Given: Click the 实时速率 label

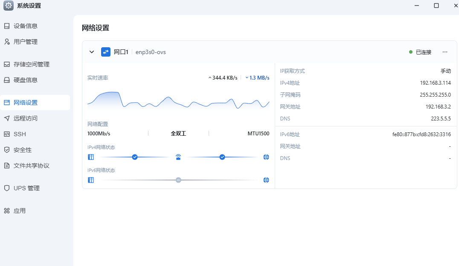Looking at the screenshot, I should (x=98, y=77).
